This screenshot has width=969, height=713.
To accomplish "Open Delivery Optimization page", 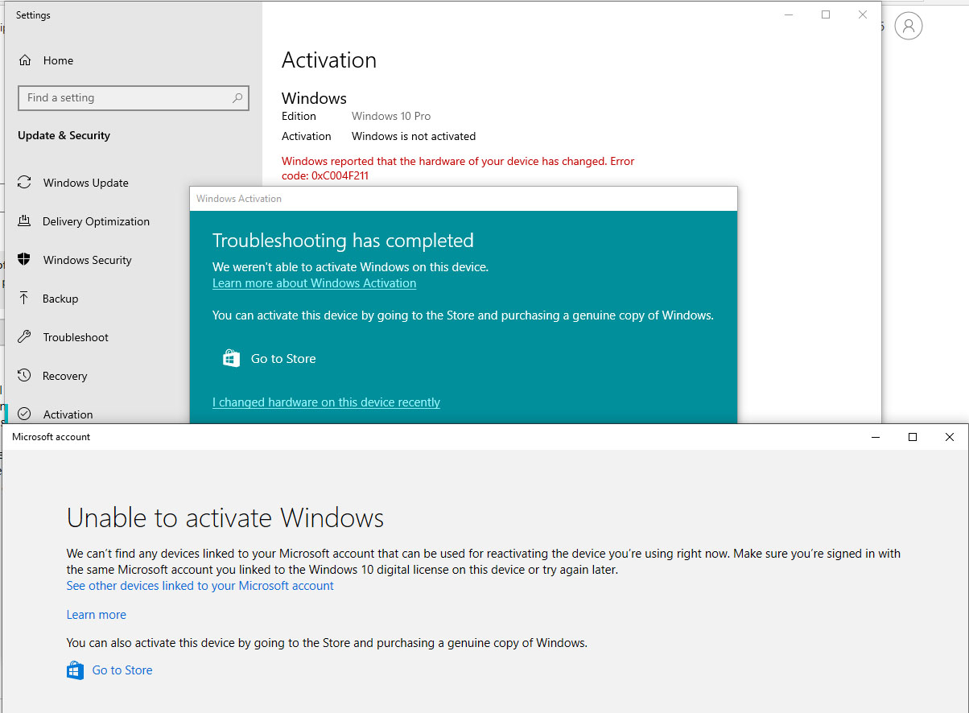I will pyautogui.click(x=96, y=221).
